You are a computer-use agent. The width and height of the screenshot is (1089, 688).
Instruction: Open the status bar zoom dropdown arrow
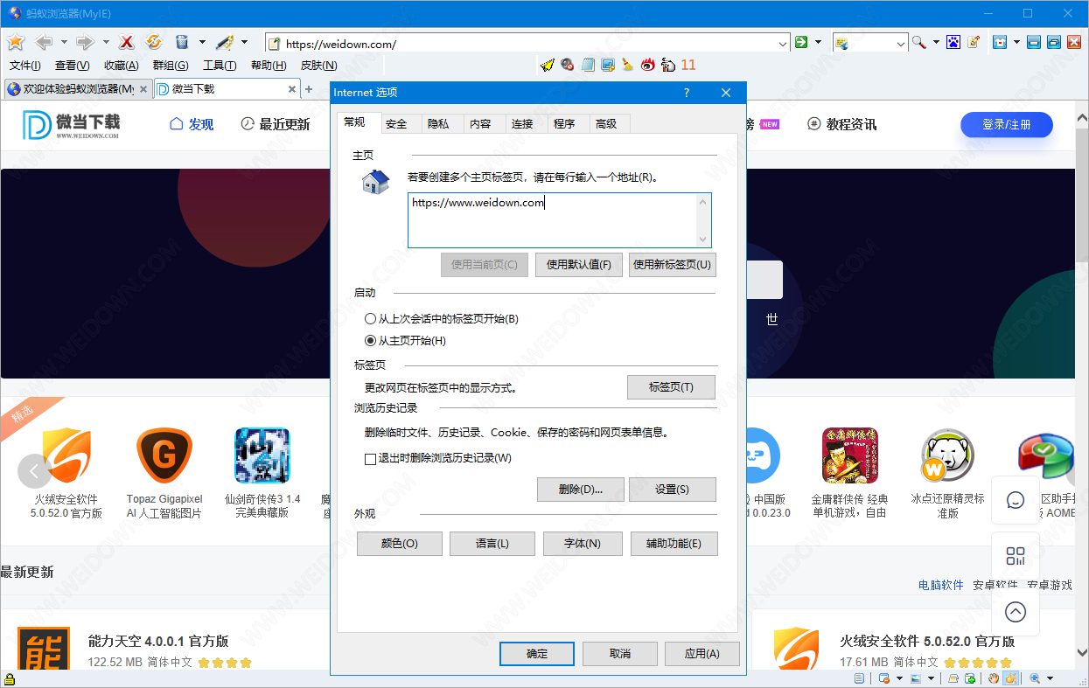coord(1051,678)
